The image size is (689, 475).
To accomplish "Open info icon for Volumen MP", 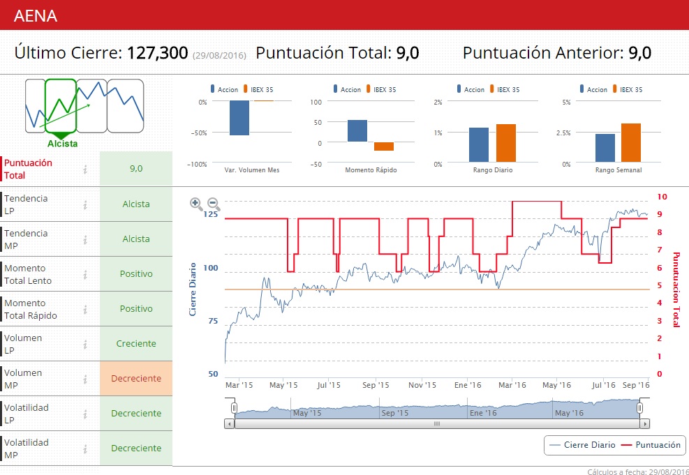I will click(85, 379).
